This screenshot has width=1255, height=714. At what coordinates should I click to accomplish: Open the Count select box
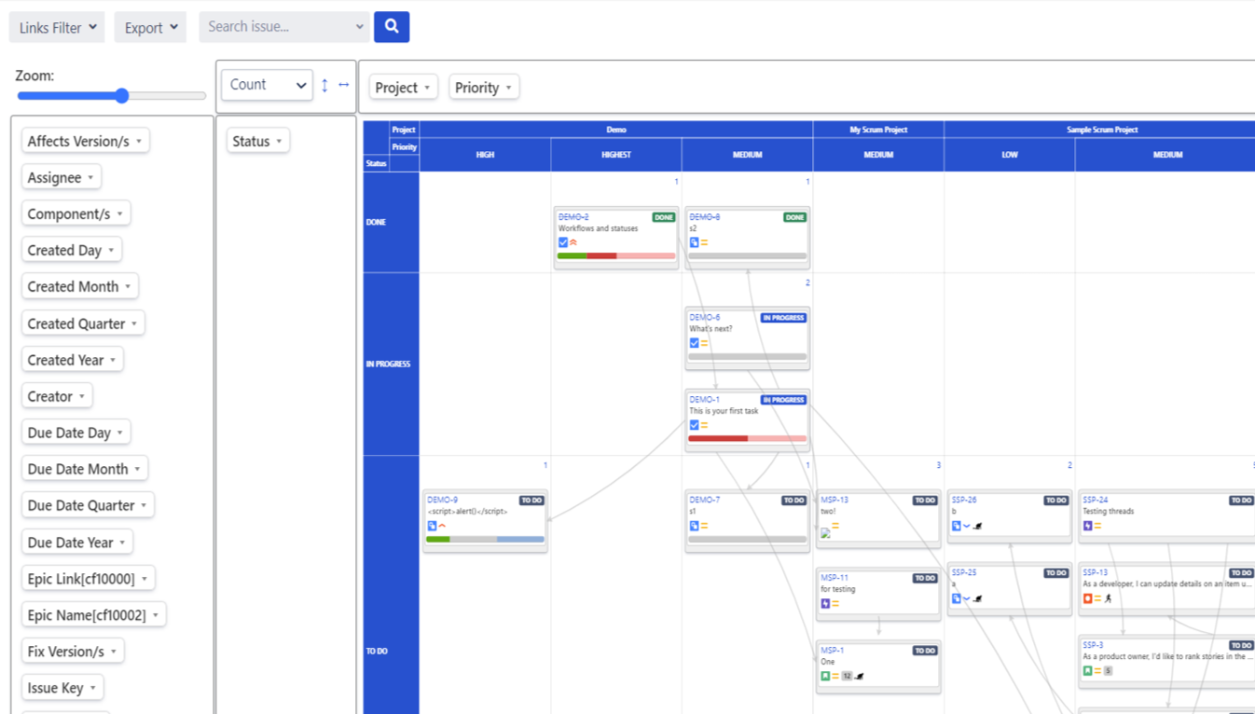[x=267, y=85]
